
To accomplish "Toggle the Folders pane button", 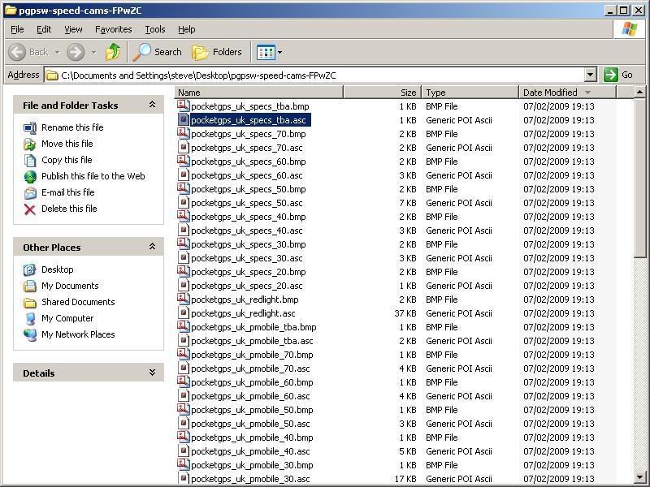I will (217, 52).
